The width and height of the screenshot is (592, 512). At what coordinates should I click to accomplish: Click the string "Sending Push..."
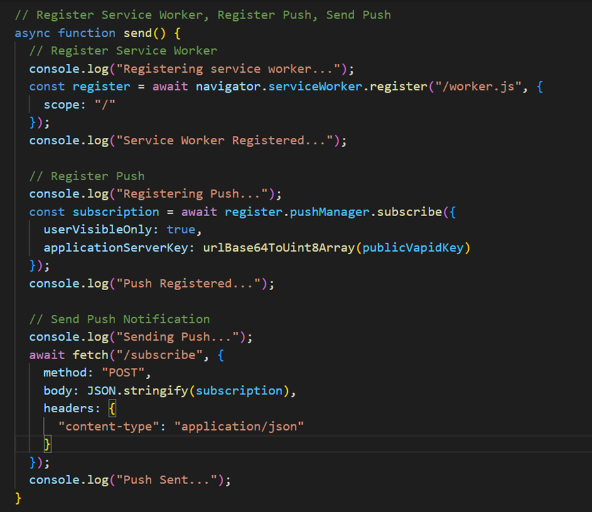point(178,337)
